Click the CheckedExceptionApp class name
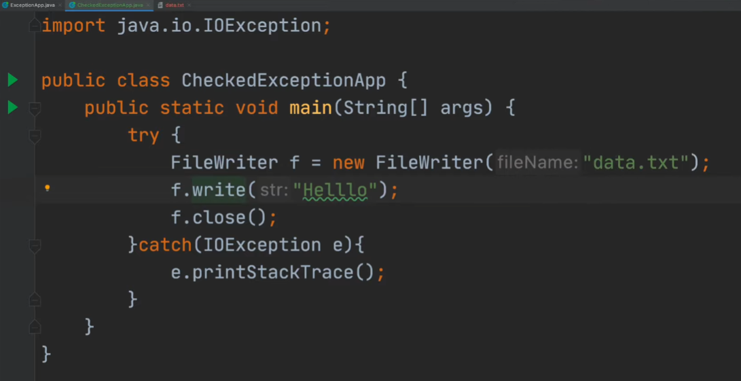741x381 pixels. coord(283,80)
